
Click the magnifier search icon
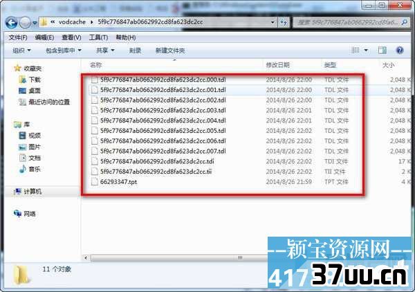(x=405, y=23)
